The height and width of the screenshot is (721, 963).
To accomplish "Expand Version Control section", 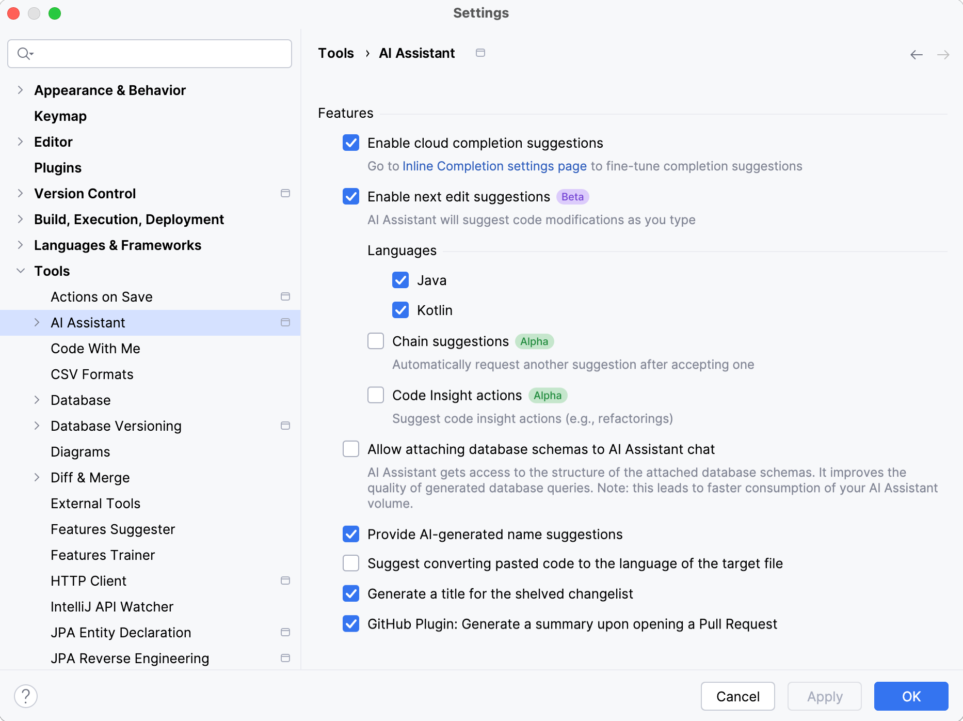I will point(20,193).
